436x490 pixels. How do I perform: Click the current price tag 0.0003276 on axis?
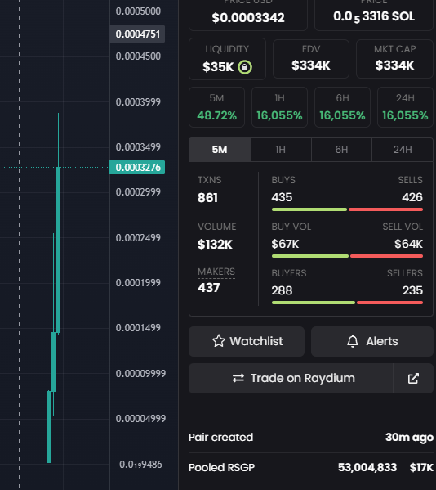(x=137, y=168)
